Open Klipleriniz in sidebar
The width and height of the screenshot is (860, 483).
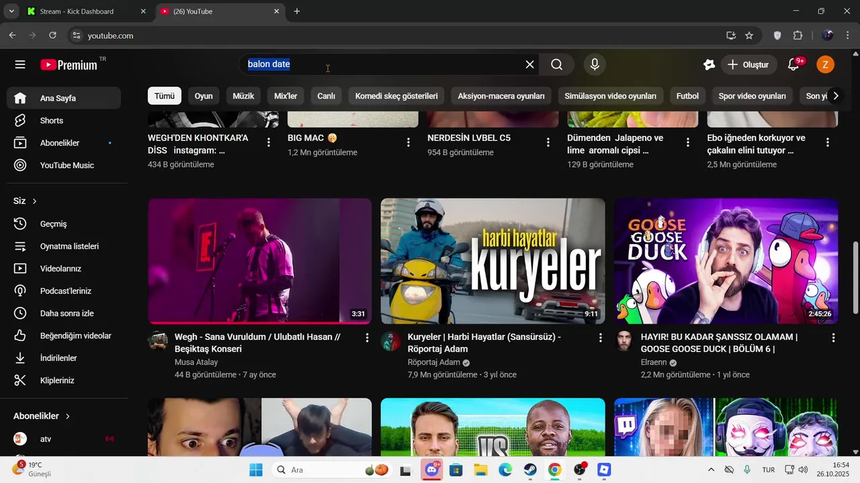point(64,380)
